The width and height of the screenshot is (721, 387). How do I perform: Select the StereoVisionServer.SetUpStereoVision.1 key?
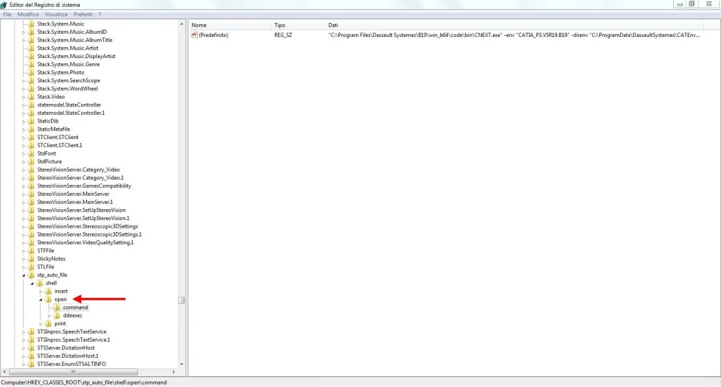tap(83, 218)
